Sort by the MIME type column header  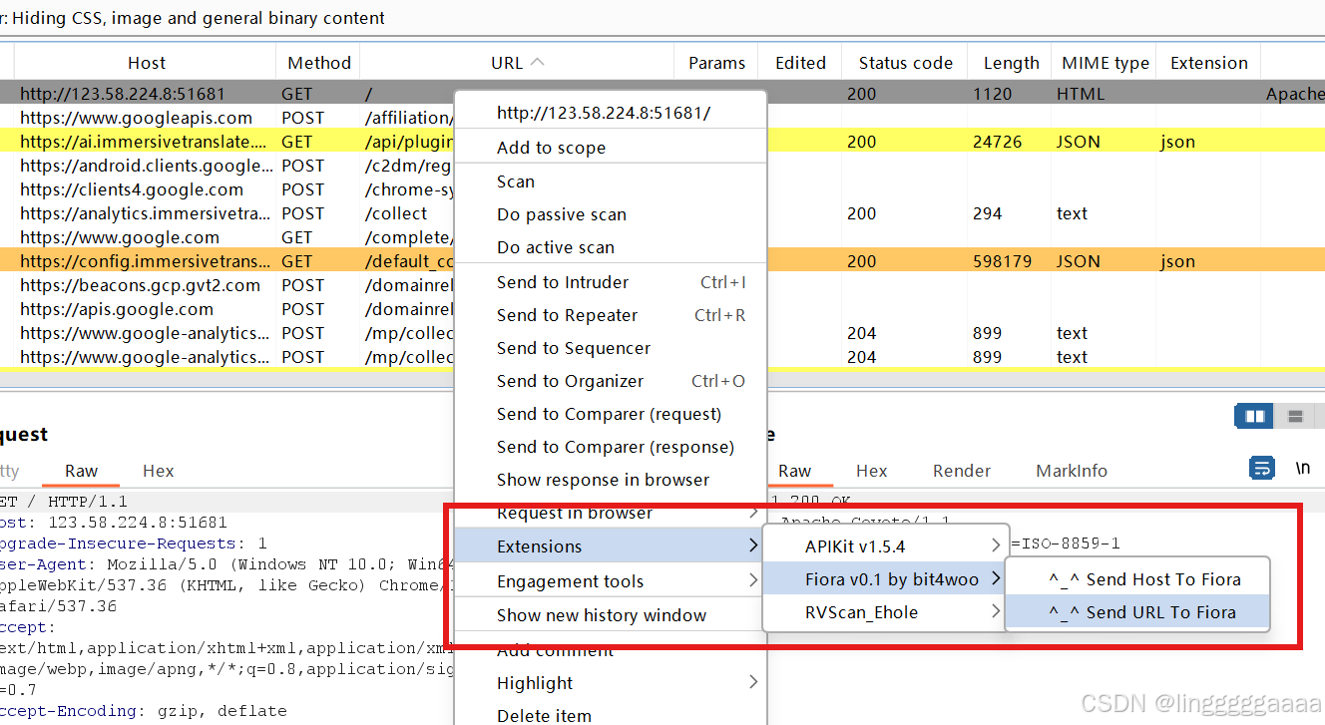[x=1105, y=63]
